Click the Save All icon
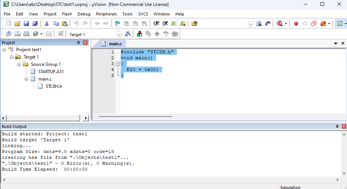The image size is (347, 189). [x=35, y=24]
